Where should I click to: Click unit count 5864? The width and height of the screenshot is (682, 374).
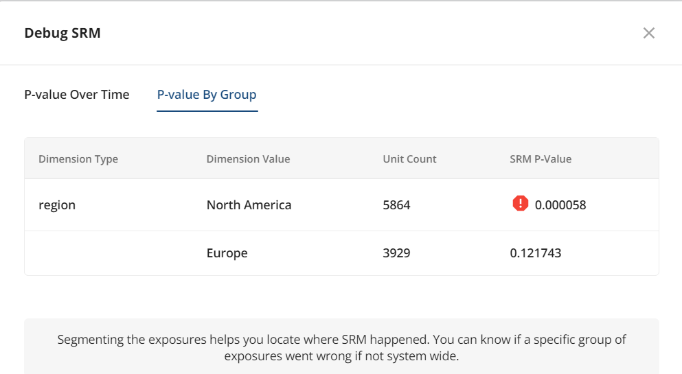click(x=396, y=205)
